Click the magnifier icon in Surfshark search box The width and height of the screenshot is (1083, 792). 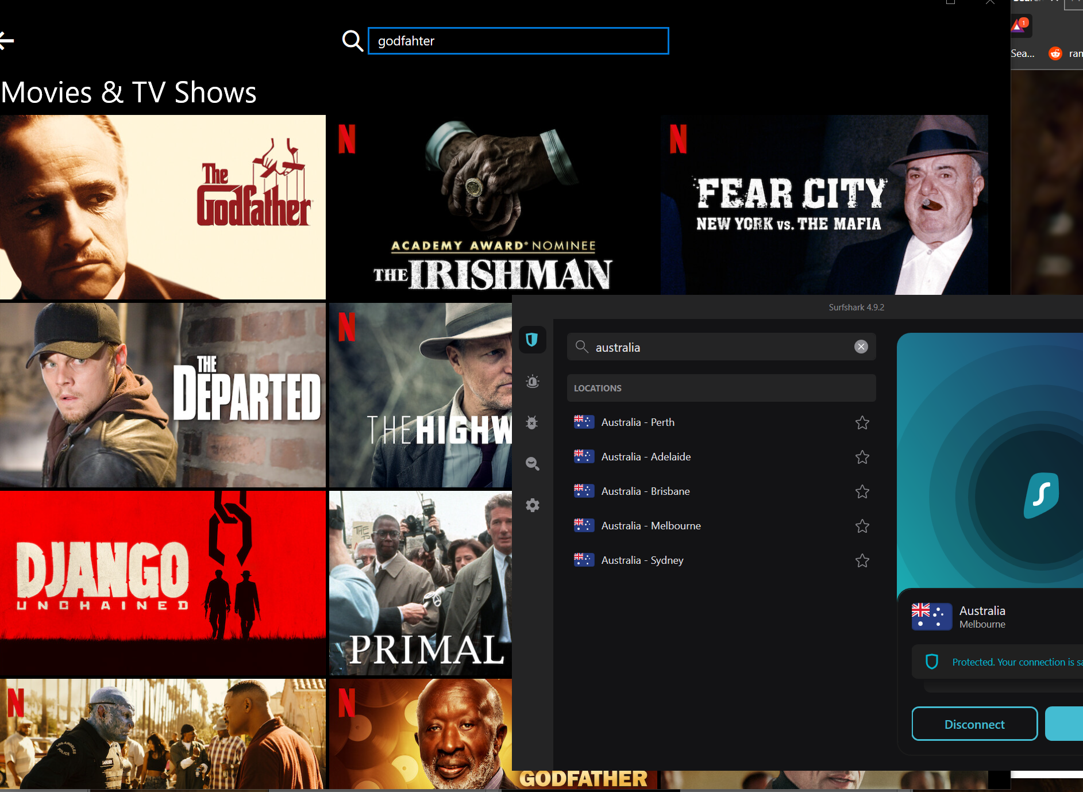coord(581,347)
